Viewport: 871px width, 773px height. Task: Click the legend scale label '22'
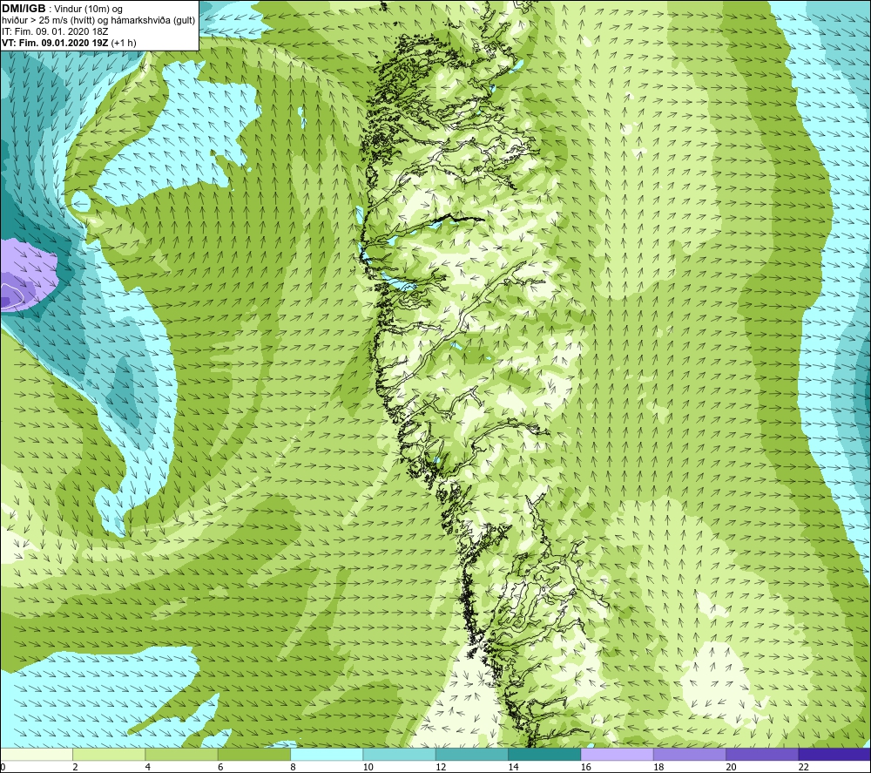point(803,767)
